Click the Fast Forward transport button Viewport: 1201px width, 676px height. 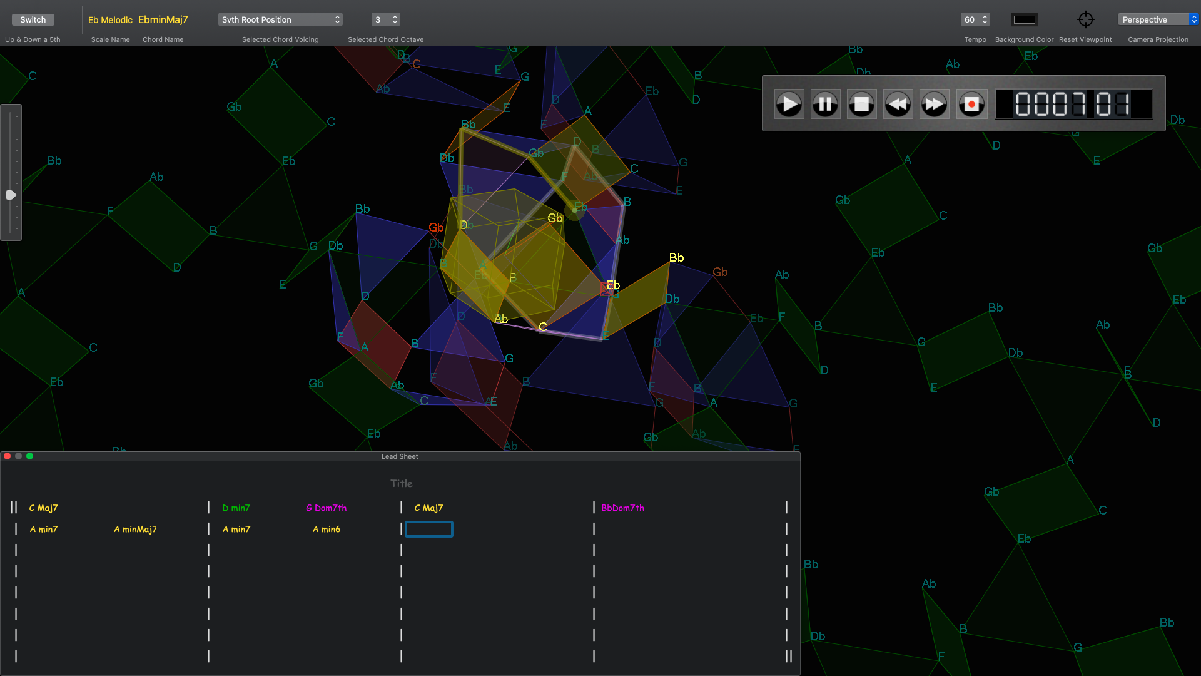(x=934, y=105)
